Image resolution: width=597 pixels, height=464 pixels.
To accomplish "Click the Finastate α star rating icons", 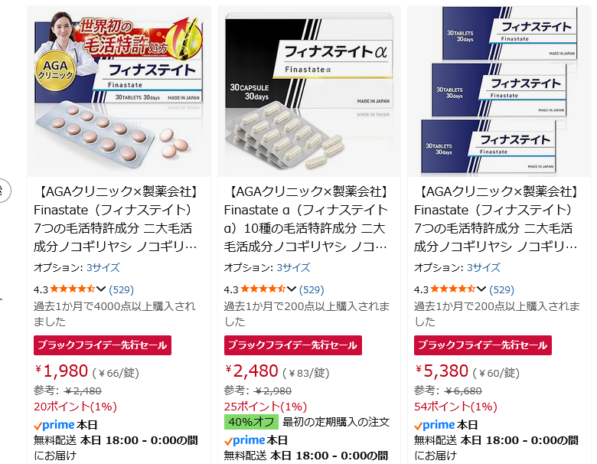I will coord(263,289).
